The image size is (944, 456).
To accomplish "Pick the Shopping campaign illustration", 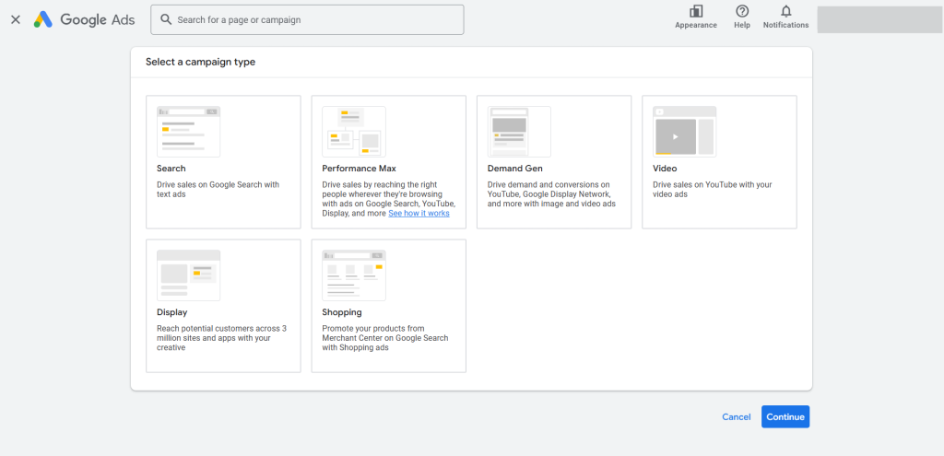I will [x=353, y=275].
